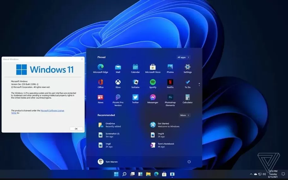Open the Microsoft Store pinned app
Viewport: 288px width, 180px height.
click(153, 67)
